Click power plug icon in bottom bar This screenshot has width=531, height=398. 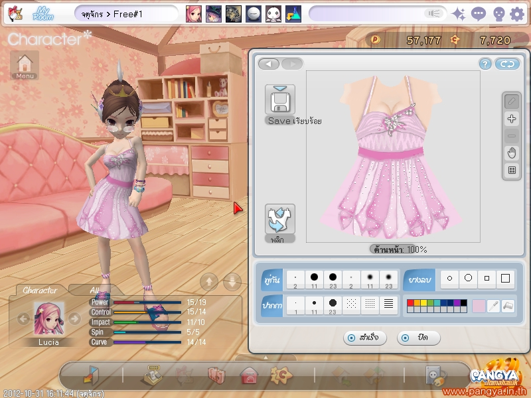[x=435, y=375]
